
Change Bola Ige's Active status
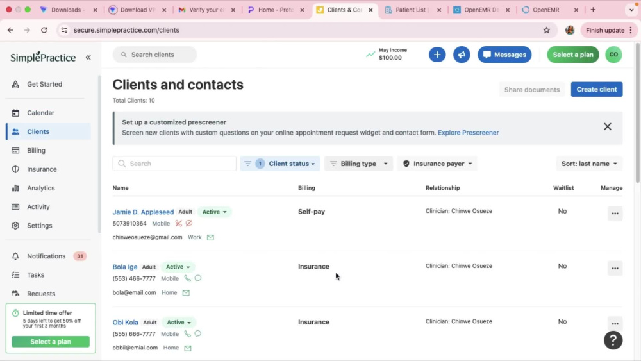(x=178, y=267)
